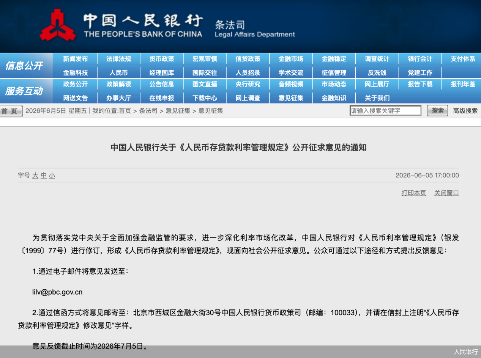Viewport: 481px width, 358px height.
Task: Click the 首页 home button
Action: tap(11, 111)
